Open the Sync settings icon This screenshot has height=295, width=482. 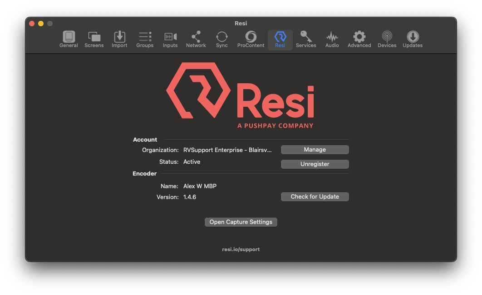pos(221,39)
